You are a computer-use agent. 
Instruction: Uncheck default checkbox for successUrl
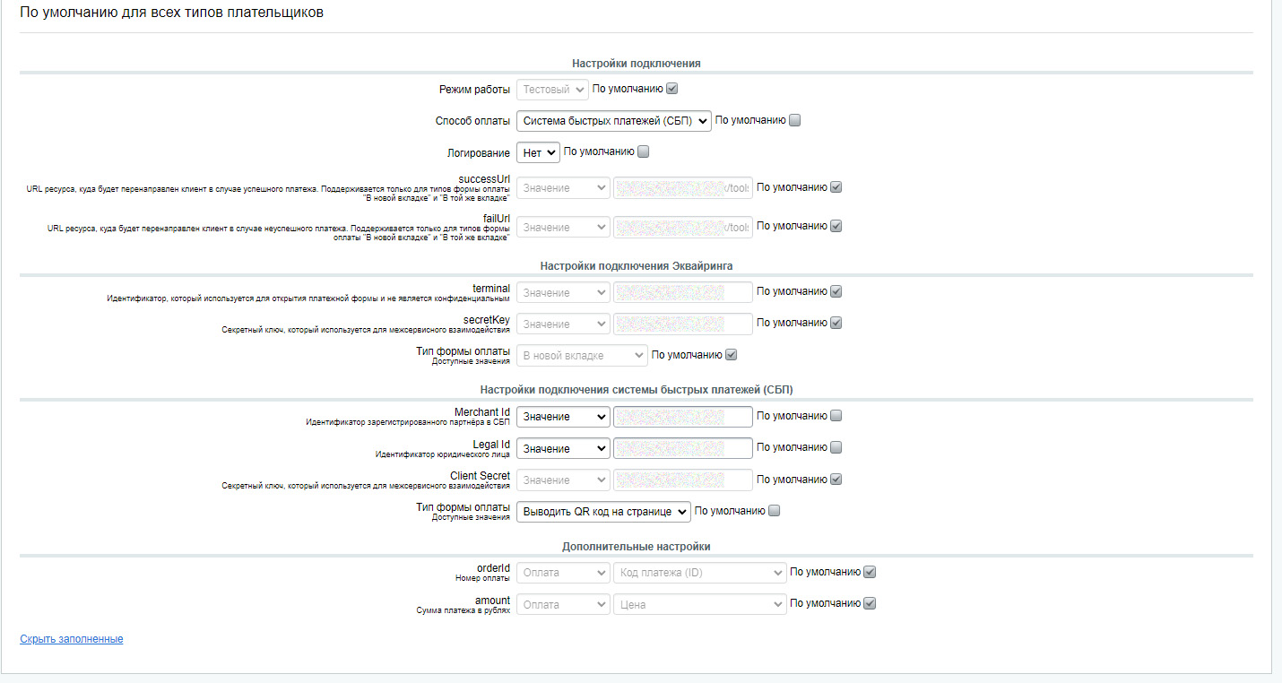836,187
